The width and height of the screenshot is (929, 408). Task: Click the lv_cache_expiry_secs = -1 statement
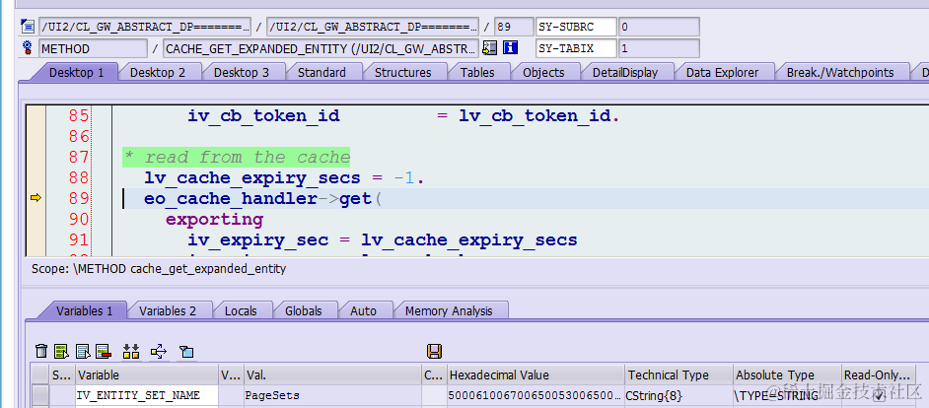(x=284, y=177)
